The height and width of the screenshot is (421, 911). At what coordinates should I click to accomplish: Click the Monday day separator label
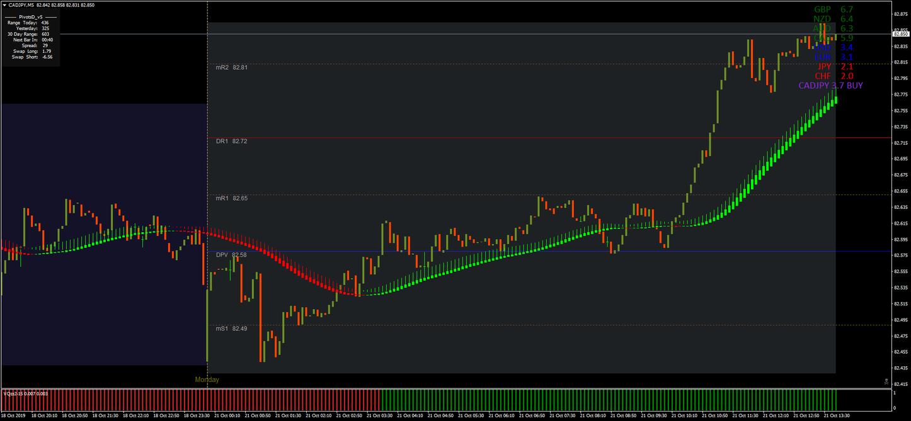207,379
